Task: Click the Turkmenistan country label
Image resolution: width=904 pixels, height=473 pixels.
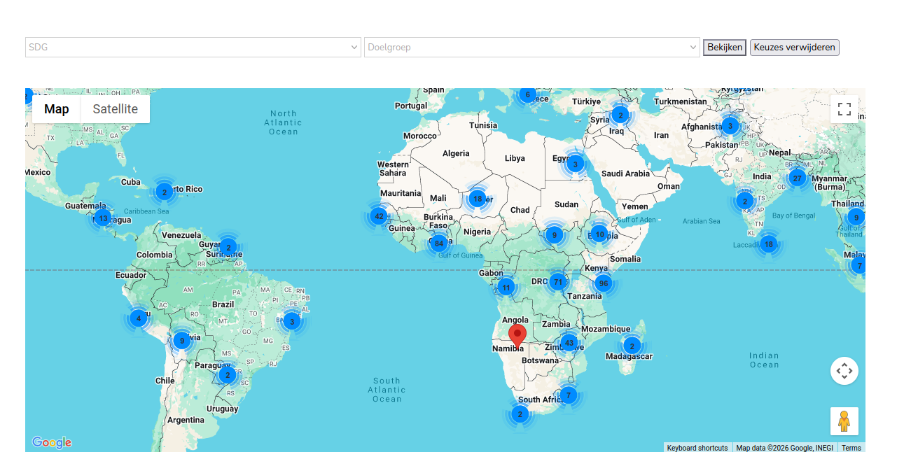Action: 681,101
